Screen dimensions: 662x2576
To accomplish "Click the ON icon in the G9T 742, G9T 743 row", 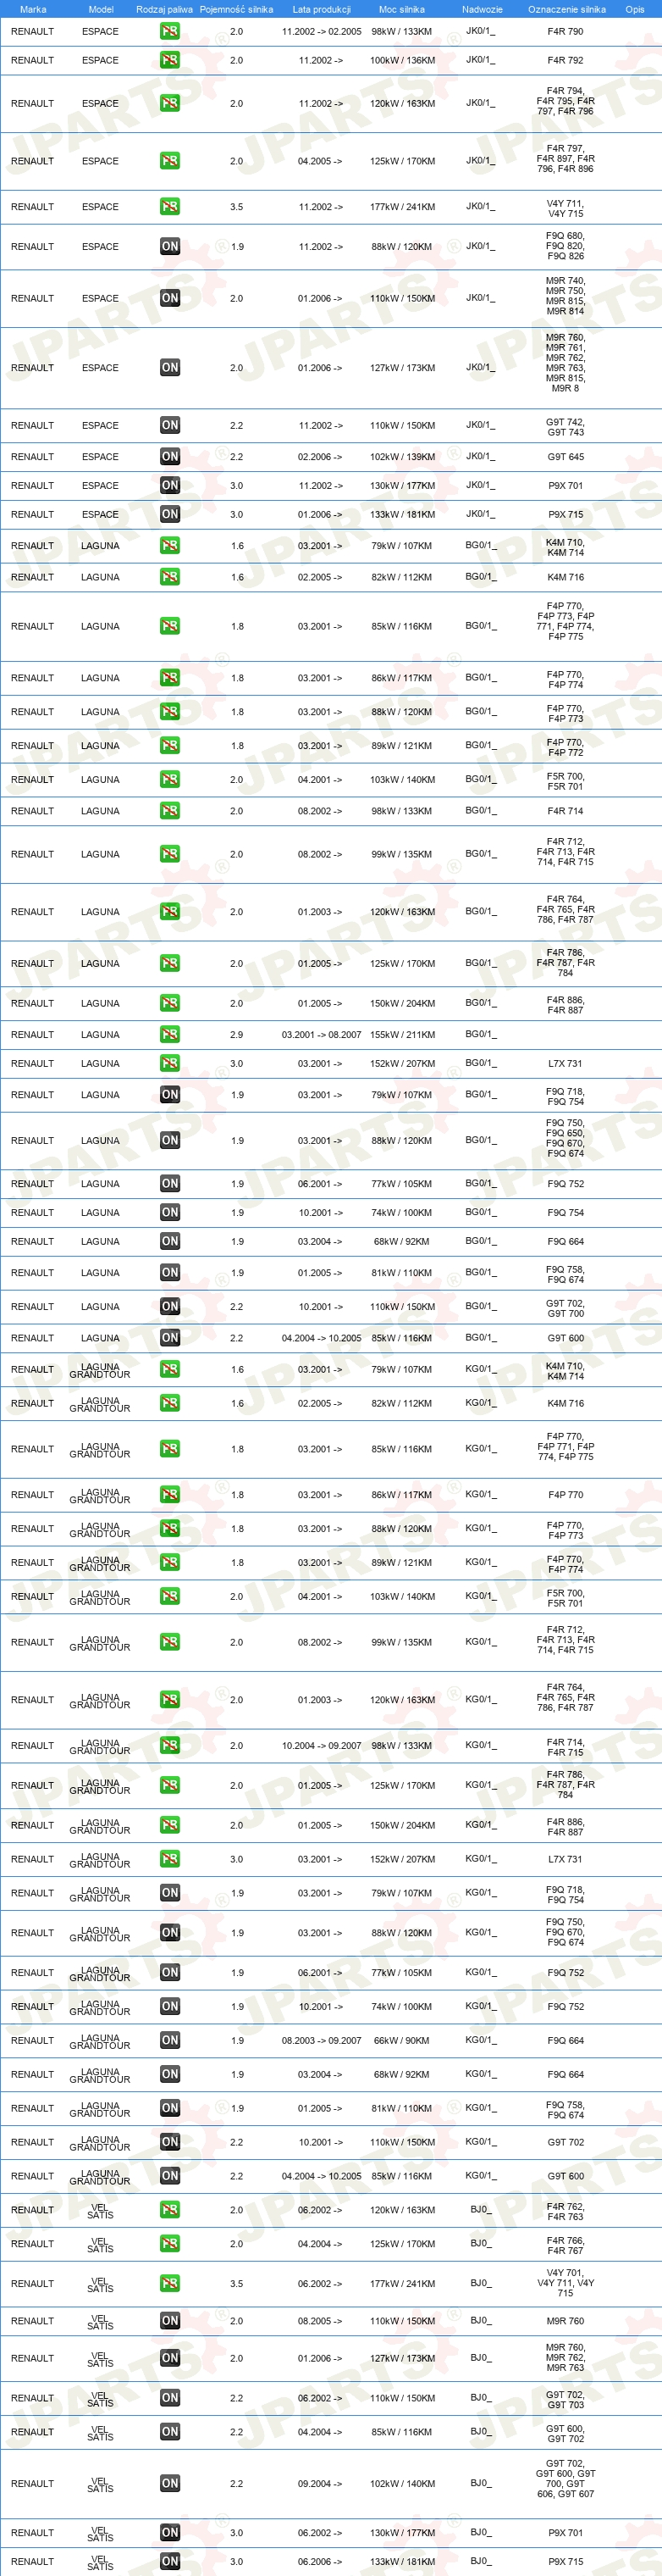I will coord(170,425).
